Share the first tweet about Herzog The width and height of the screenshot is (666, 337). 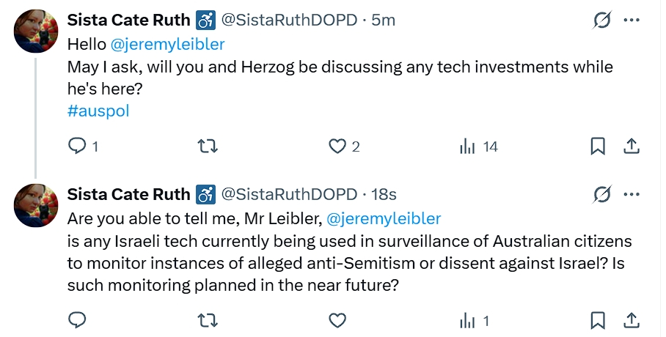coord(631,147)
